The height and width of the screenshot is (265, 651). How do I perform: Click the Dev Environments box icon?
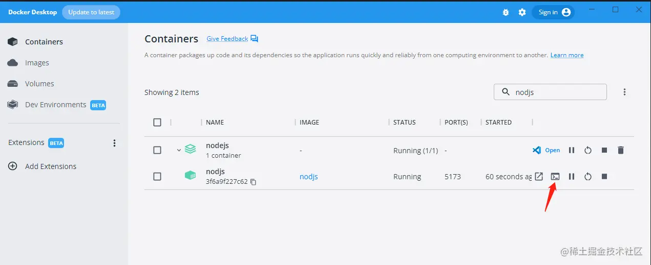pos(13,105)
